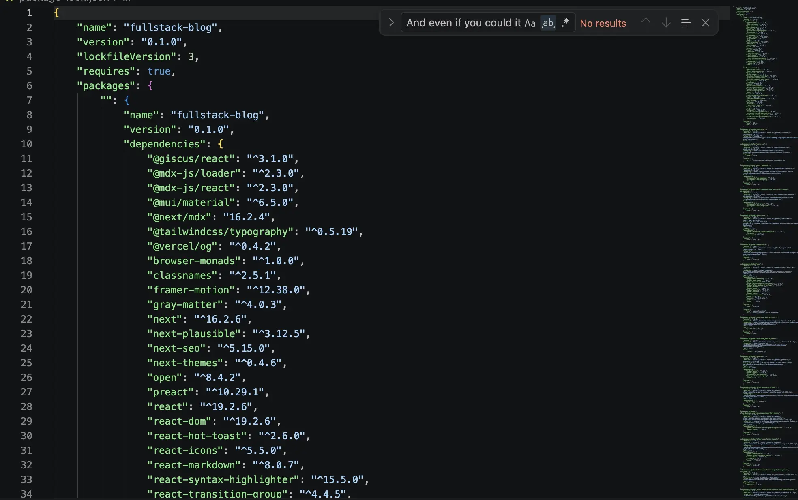Toggle Find in Selection icon
The height and width of the screenshot is (500, 798).
[x=686, y=23]
